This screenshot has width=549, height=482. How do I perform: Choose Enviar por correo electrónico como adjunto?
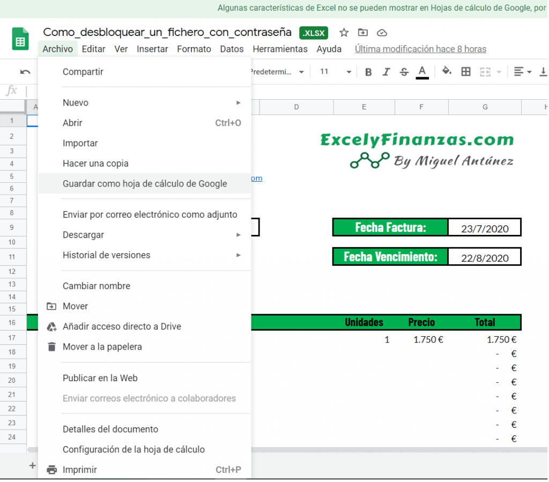145,214
